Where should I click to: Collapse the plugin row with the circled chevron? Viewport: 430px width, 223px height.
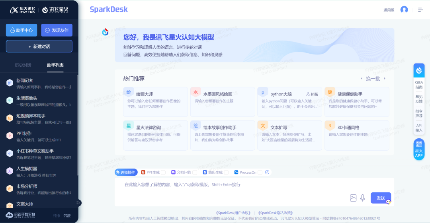267,173
